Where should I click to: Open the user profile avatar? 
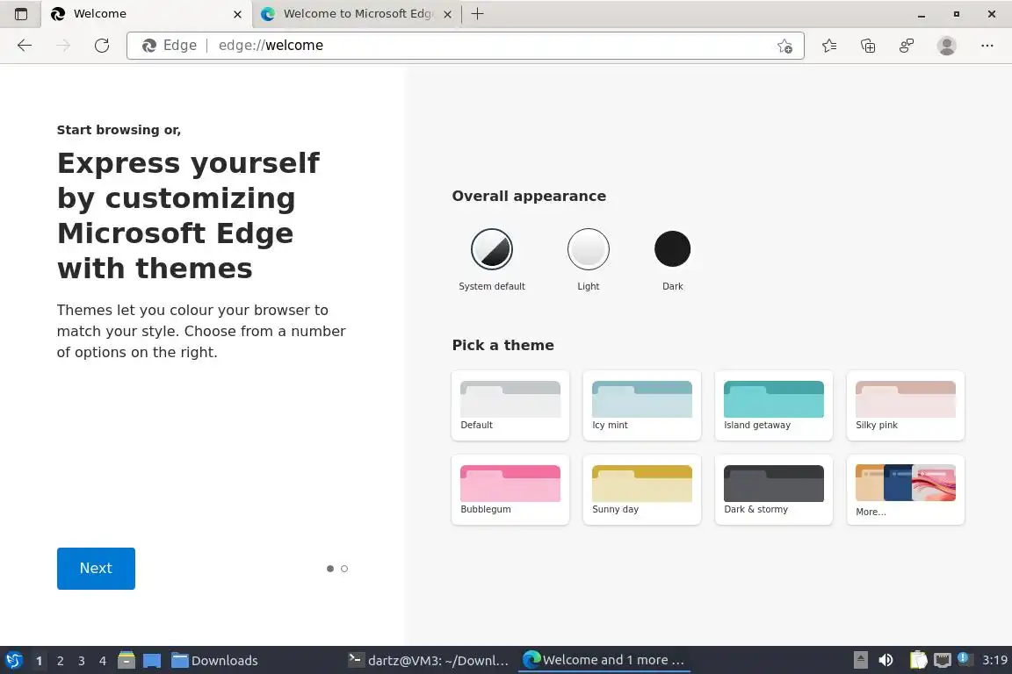click(x=946, y=45)
